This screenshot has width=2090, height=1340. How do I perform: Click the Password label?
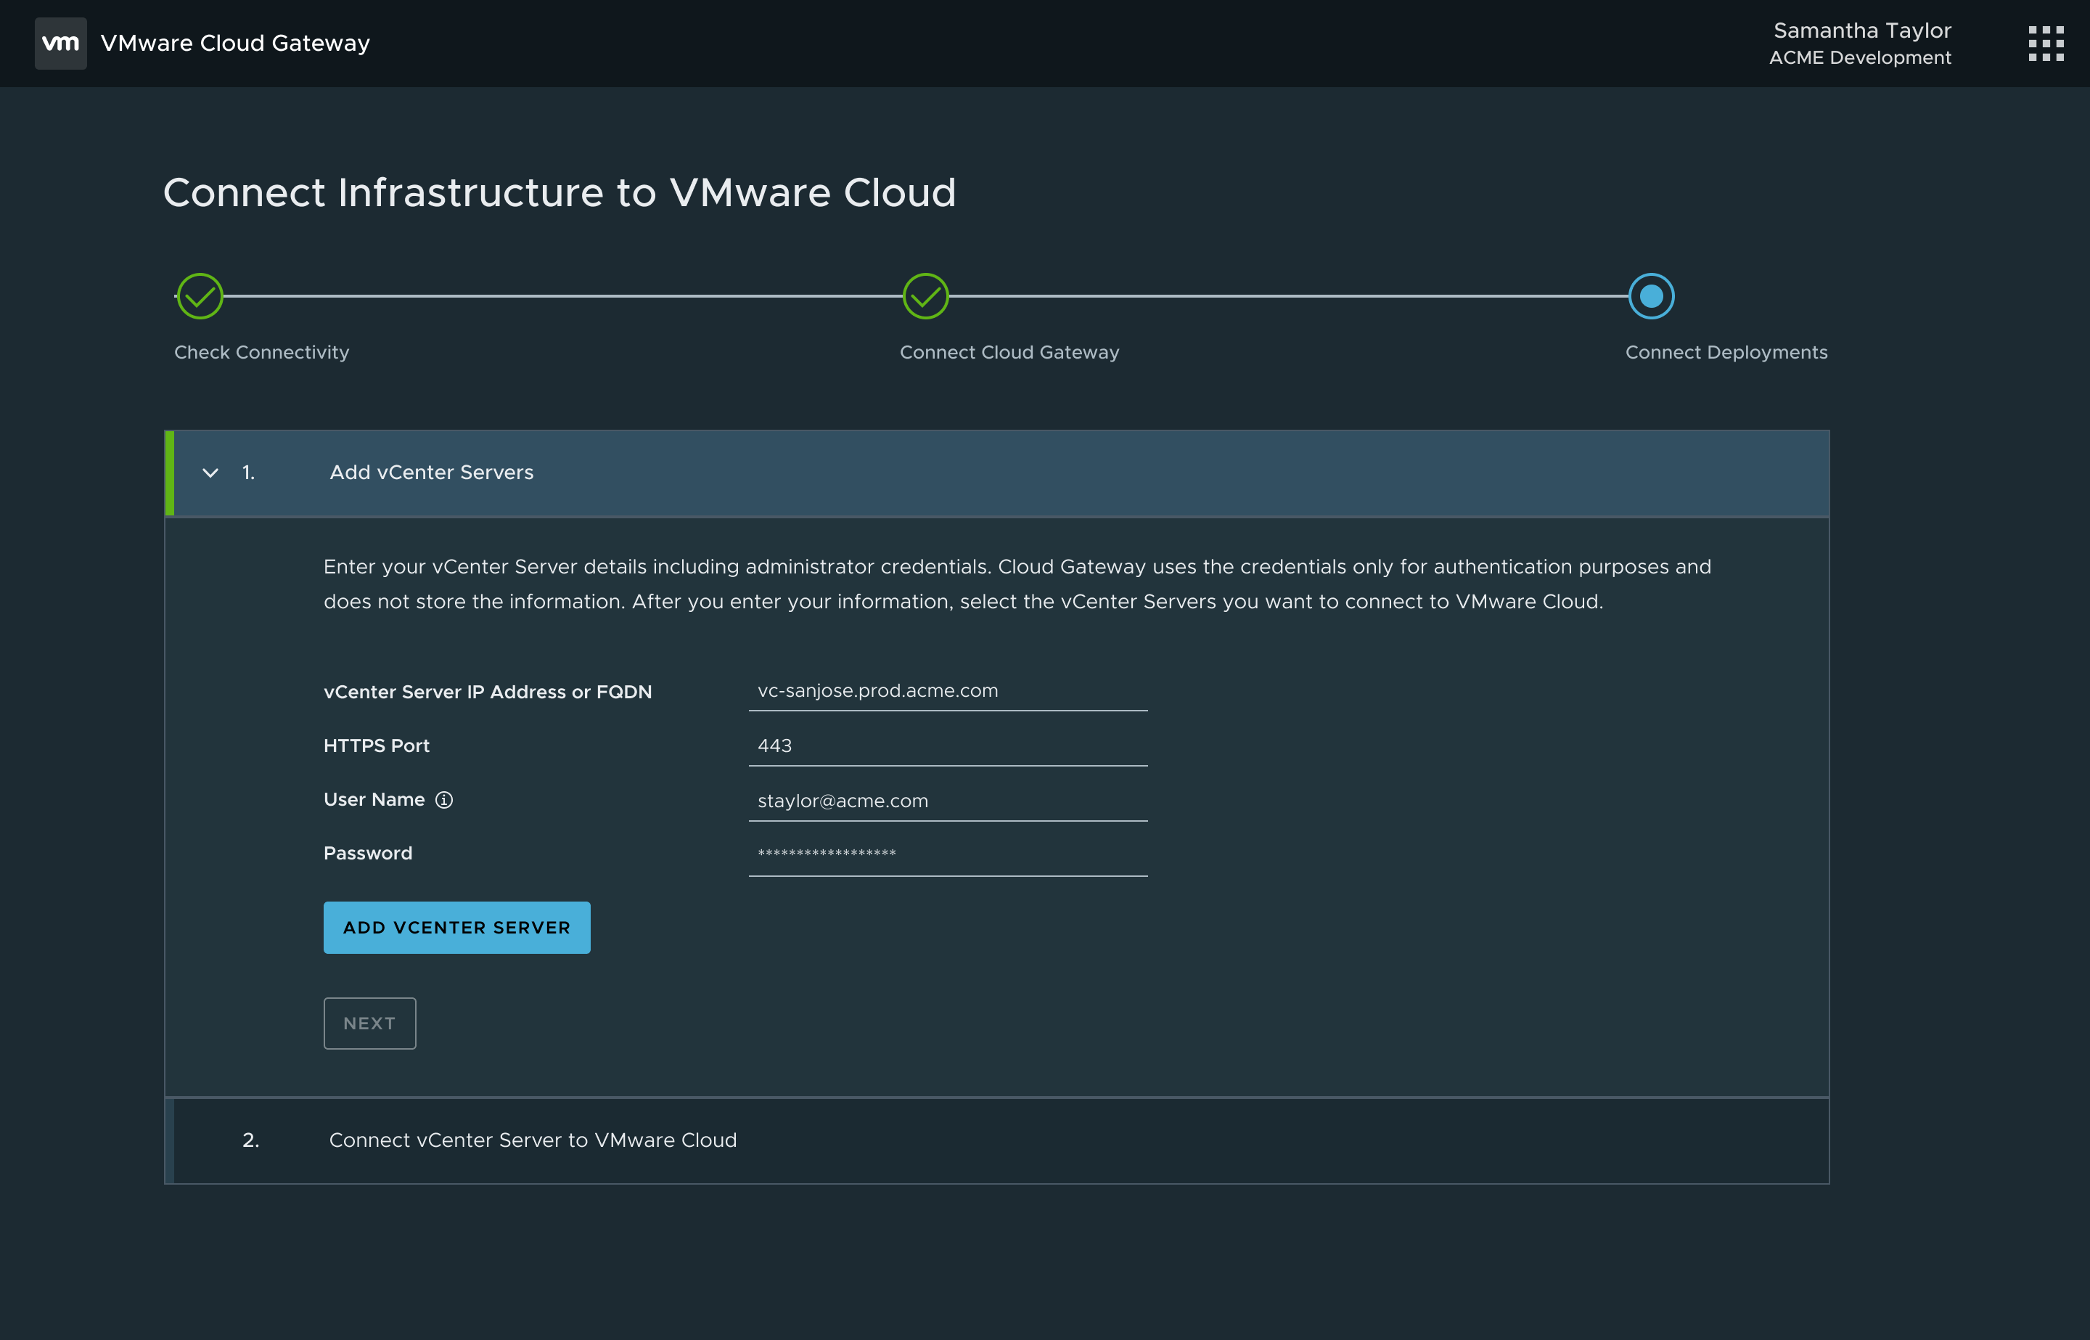point(368,854)
